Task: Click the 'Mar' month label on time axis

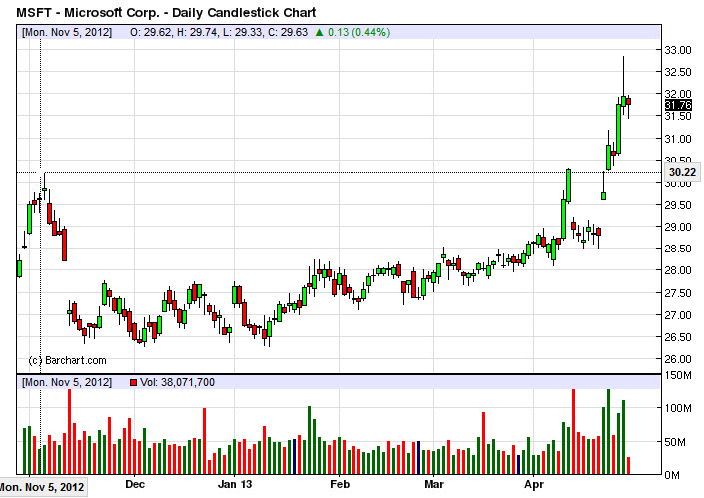Action: [434, 485]
